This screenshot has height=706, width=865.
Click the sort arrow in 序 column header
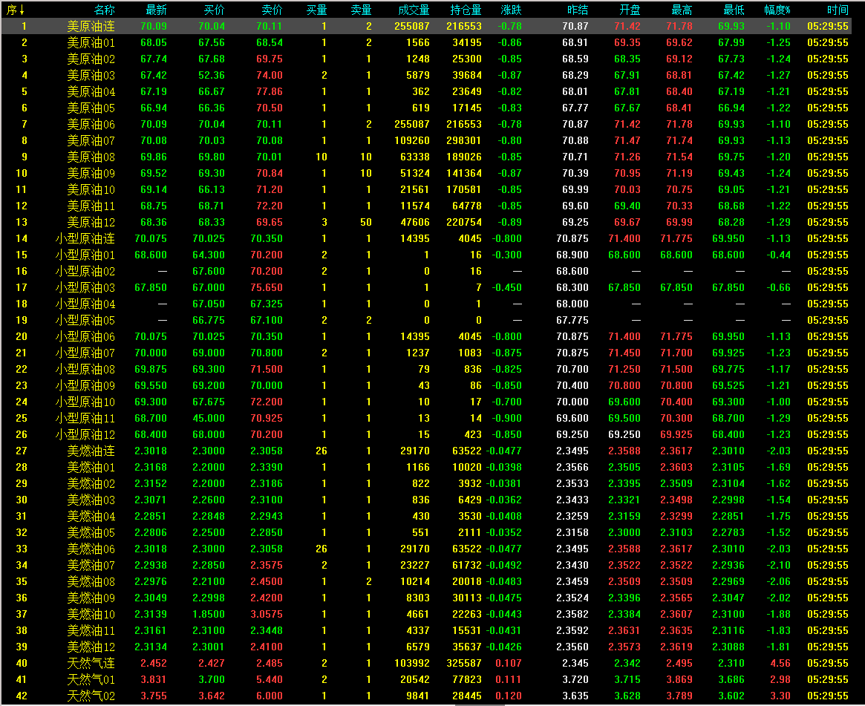tap(23, 10)
